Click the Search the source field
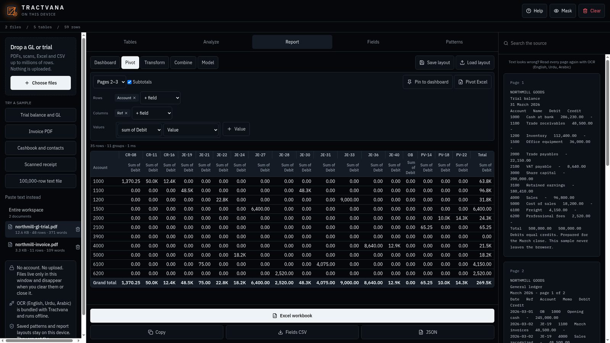The width and height of the screenshot is (610, 343). (554, 43)
